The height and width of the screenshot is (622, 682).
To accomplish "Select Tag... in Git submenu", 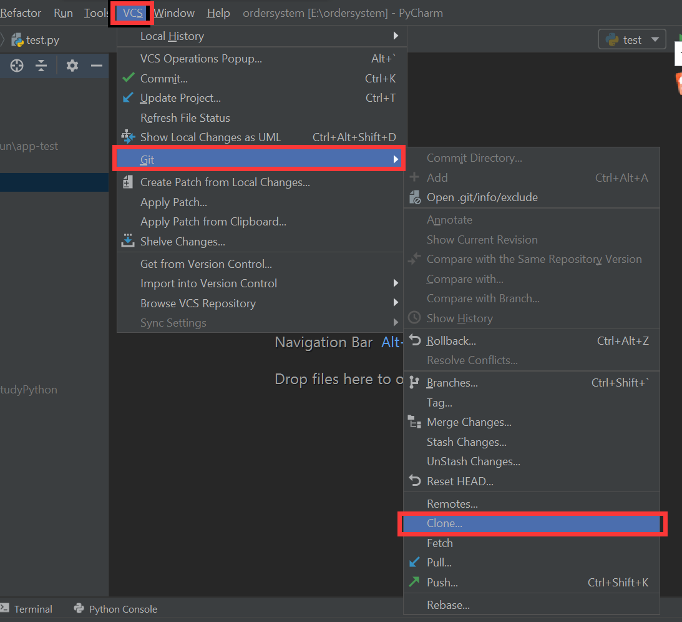I will point(532,403).
